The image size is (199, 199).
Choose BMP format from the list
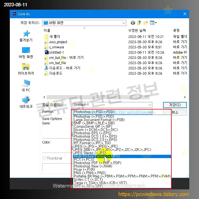[122, 123]
